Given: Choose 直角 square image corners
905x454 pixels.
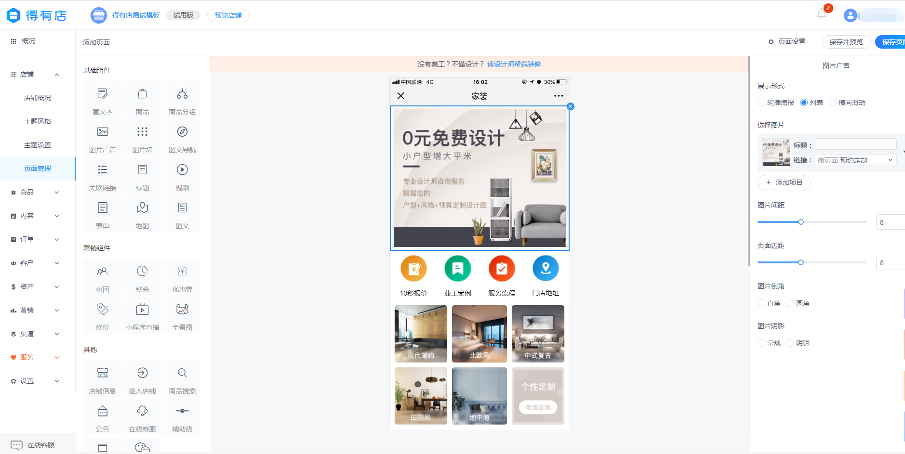Looking at the screenshot, I should point(769,303).
